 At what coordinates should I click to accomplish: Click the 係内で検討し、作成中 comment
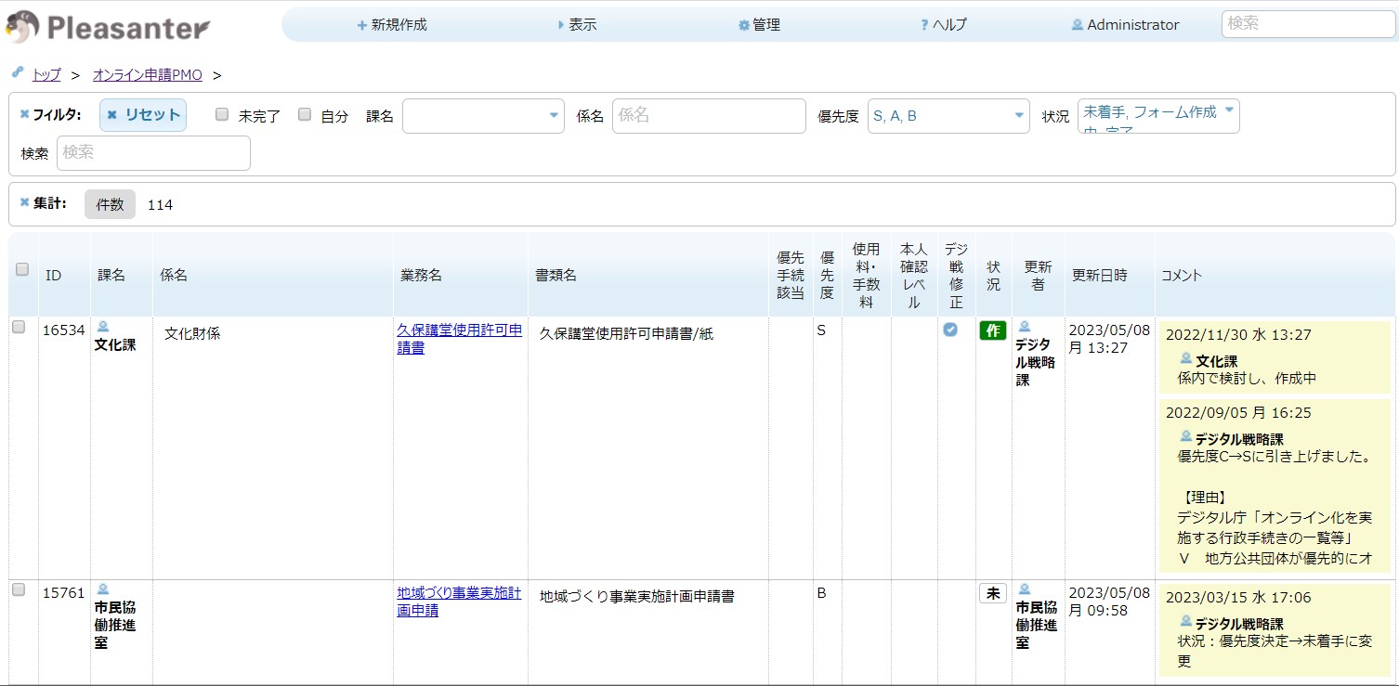click(x=1247, y=379)
